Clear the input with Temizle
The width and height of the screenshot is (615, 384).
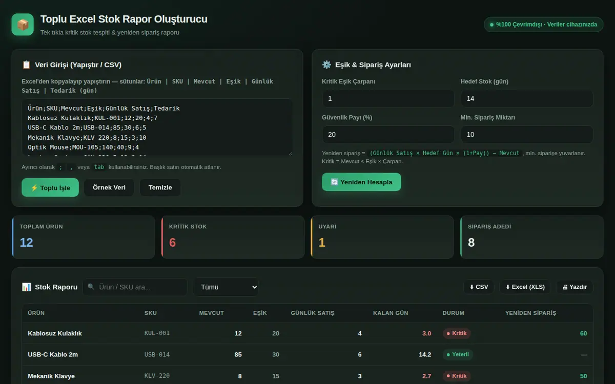(160, 187)
